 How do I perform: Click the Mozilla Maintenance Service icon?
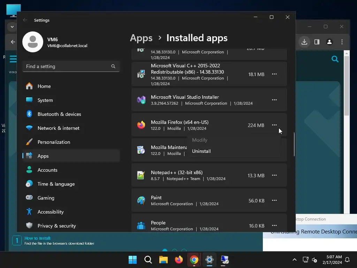pos(141,150)
